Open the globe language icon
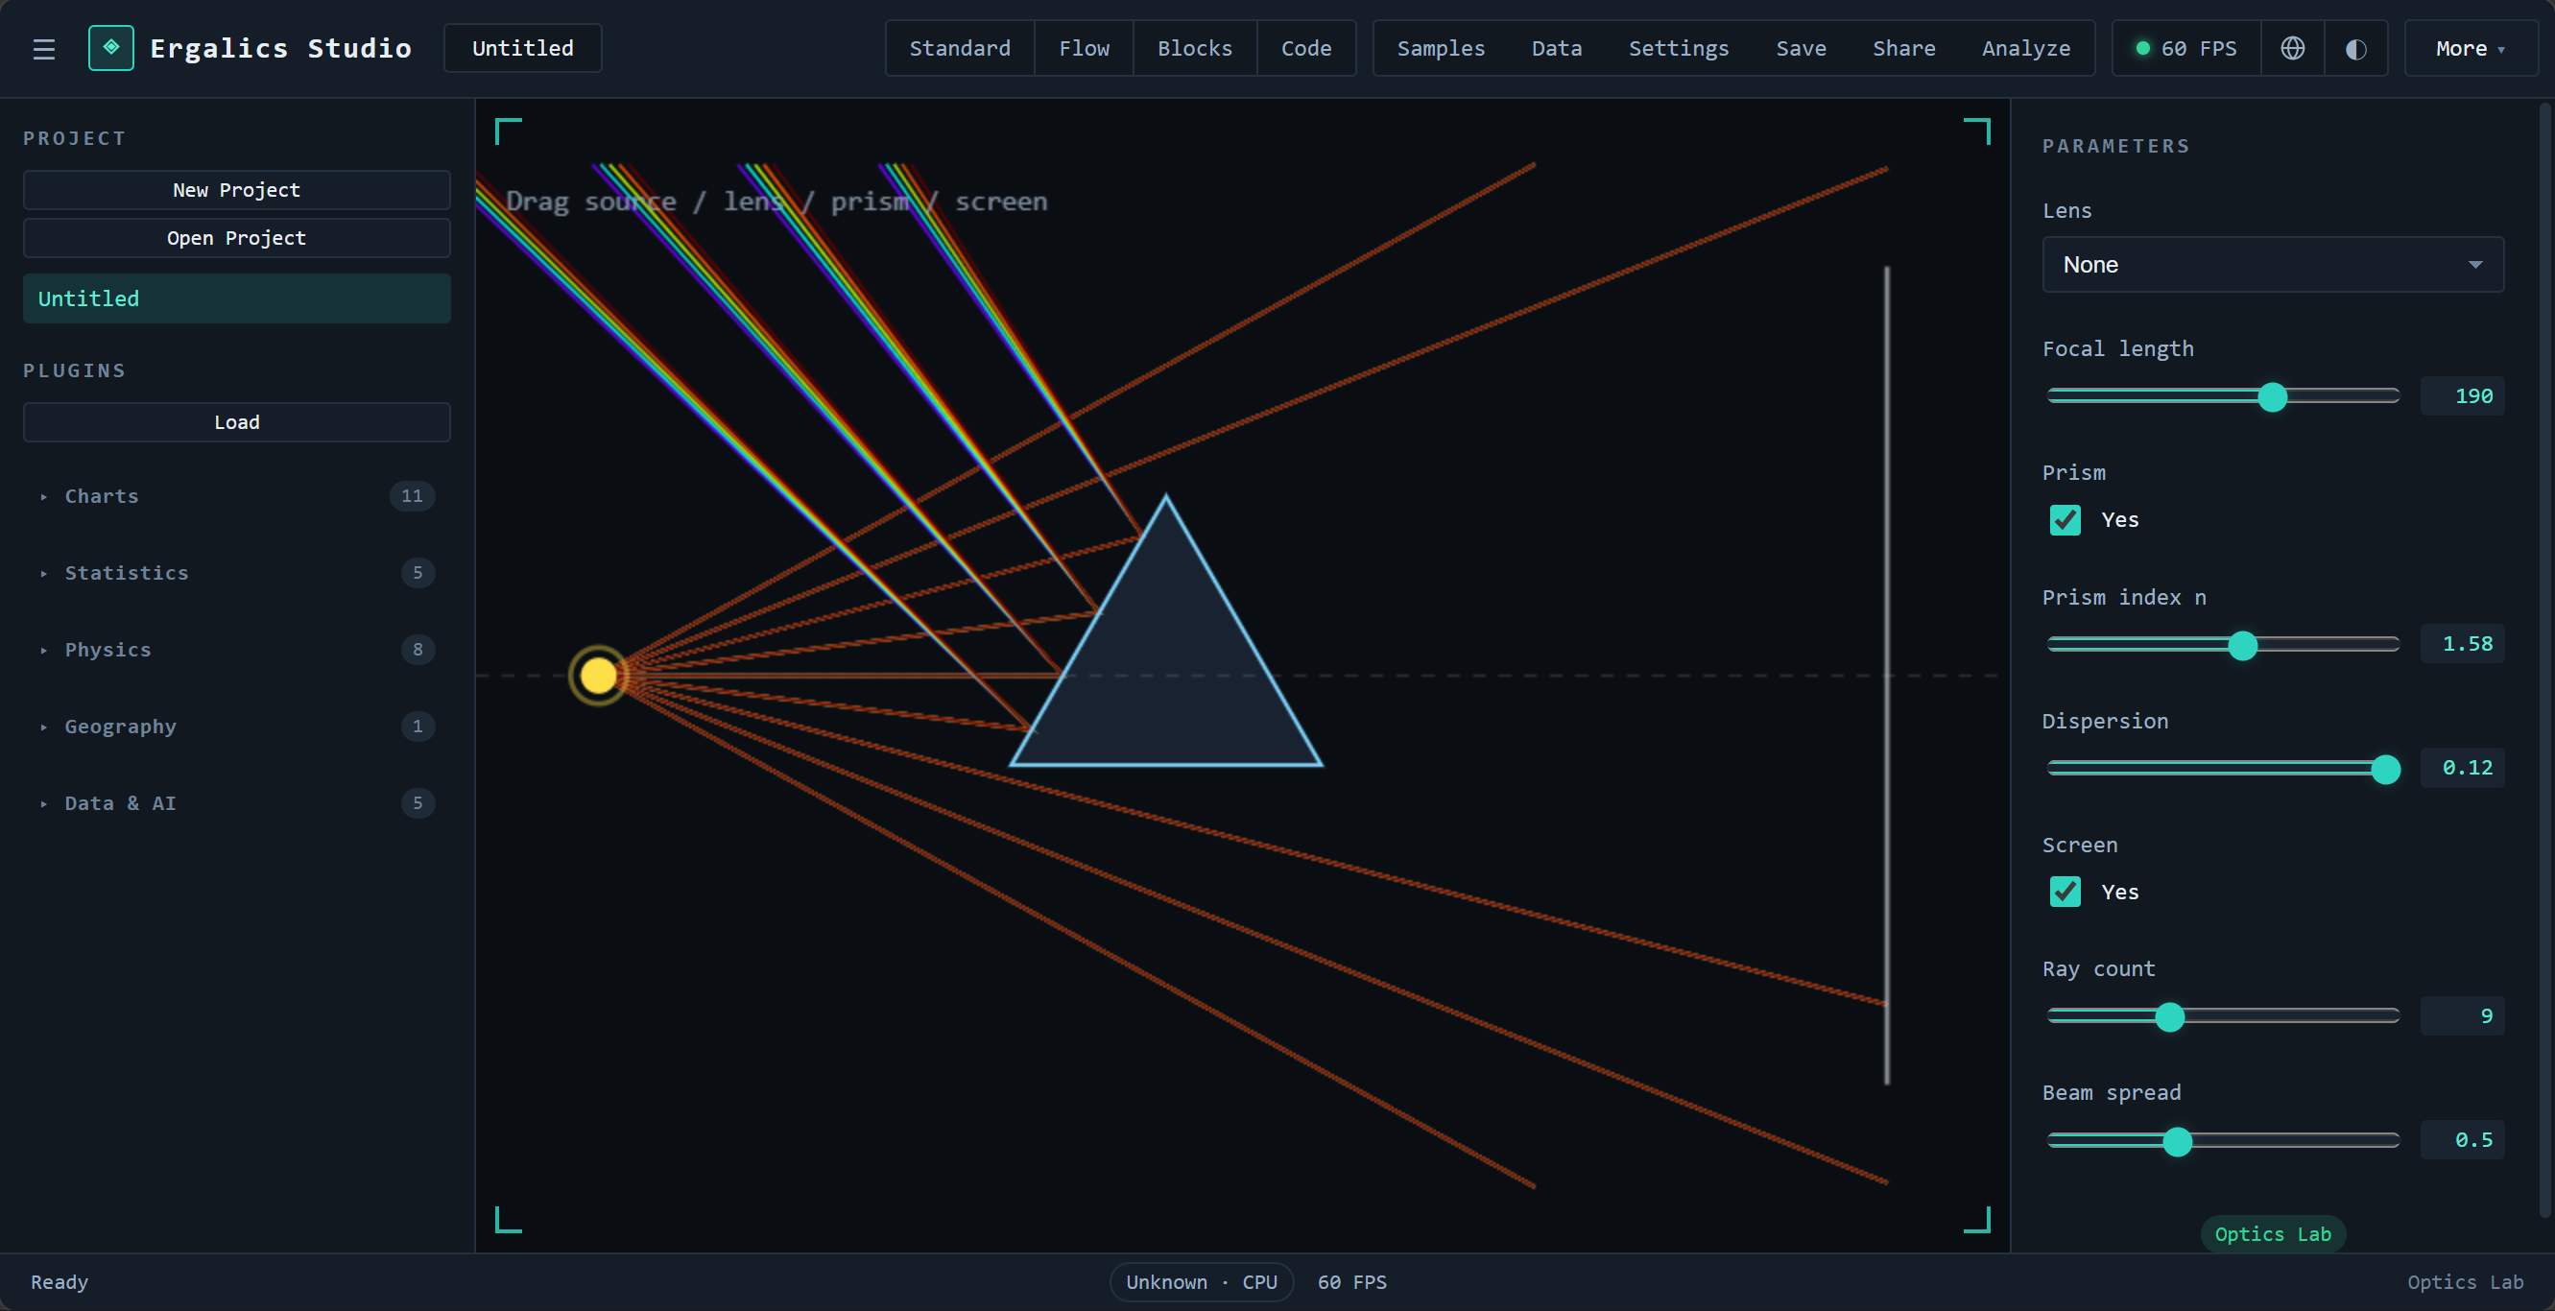This screenshot has height=1311, width=2555. 2292,48
